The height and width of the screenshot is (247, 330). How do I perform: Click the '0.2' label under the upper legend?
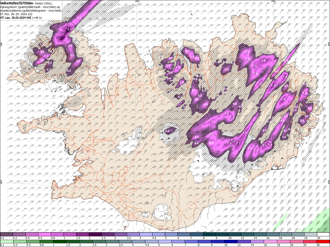[2, 238]
